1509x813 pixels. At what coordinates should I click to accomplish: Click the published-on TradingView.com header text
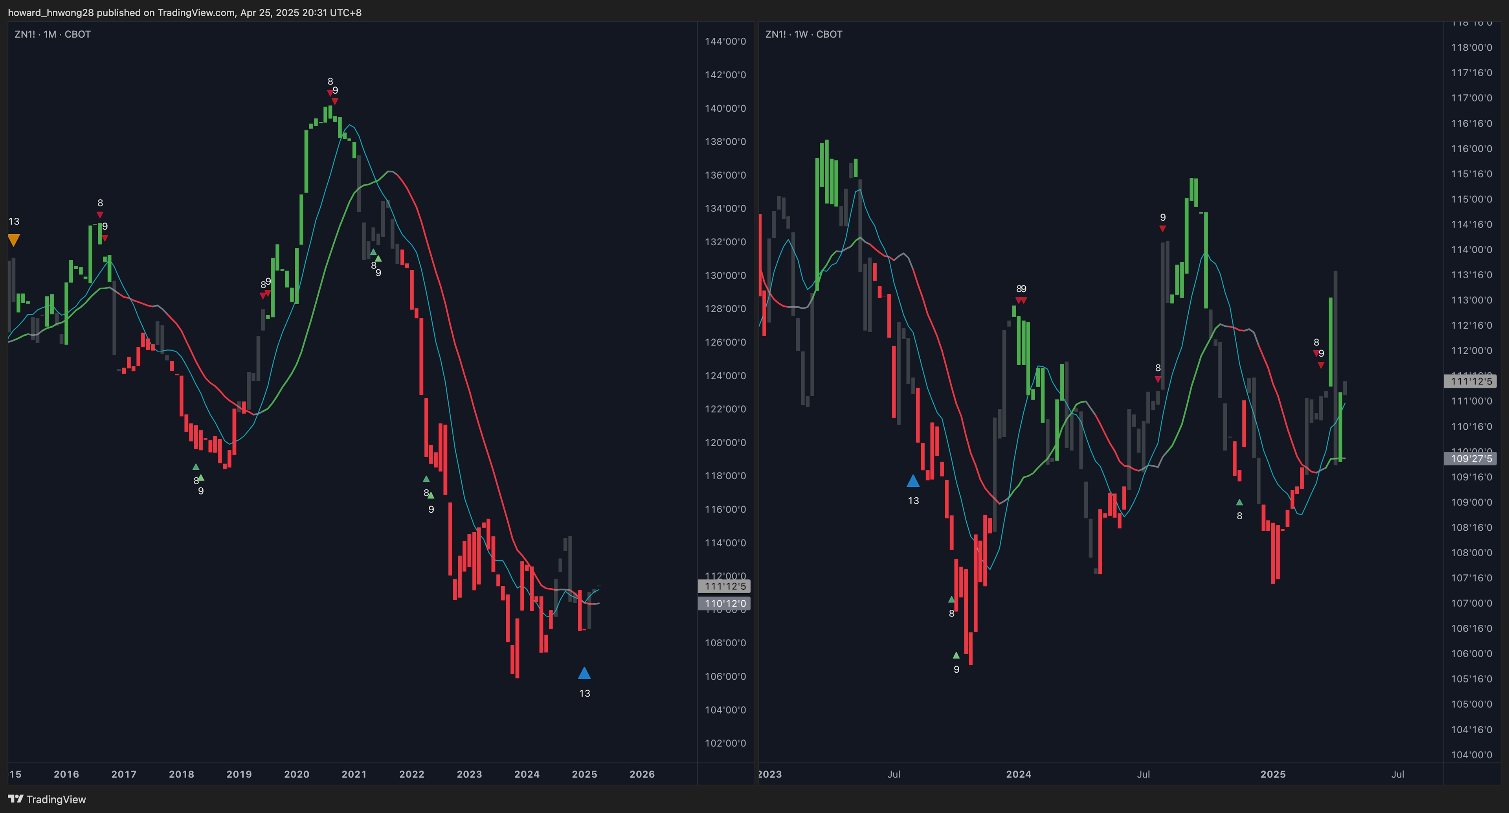click(x=185, y=12)
